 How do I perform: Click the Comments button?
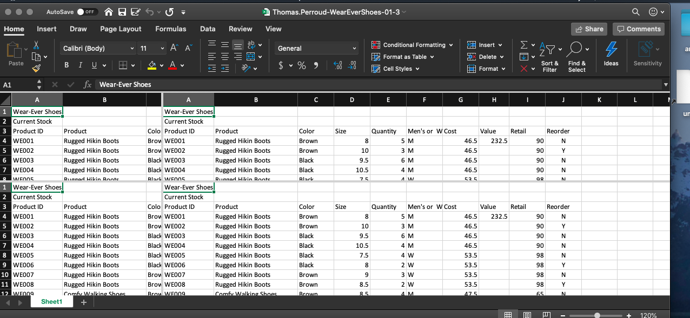639,29
